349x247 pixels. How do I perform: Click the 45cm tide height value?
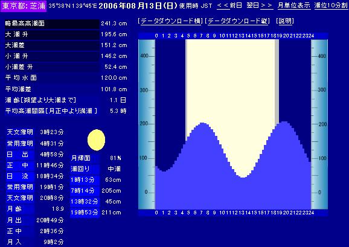click(x=113, y=202)
